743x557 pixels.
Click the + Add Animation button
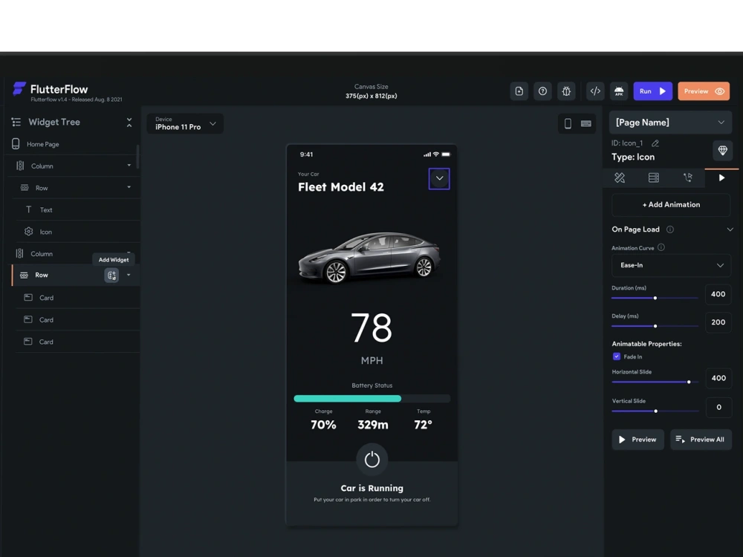[x=670, y=204]
